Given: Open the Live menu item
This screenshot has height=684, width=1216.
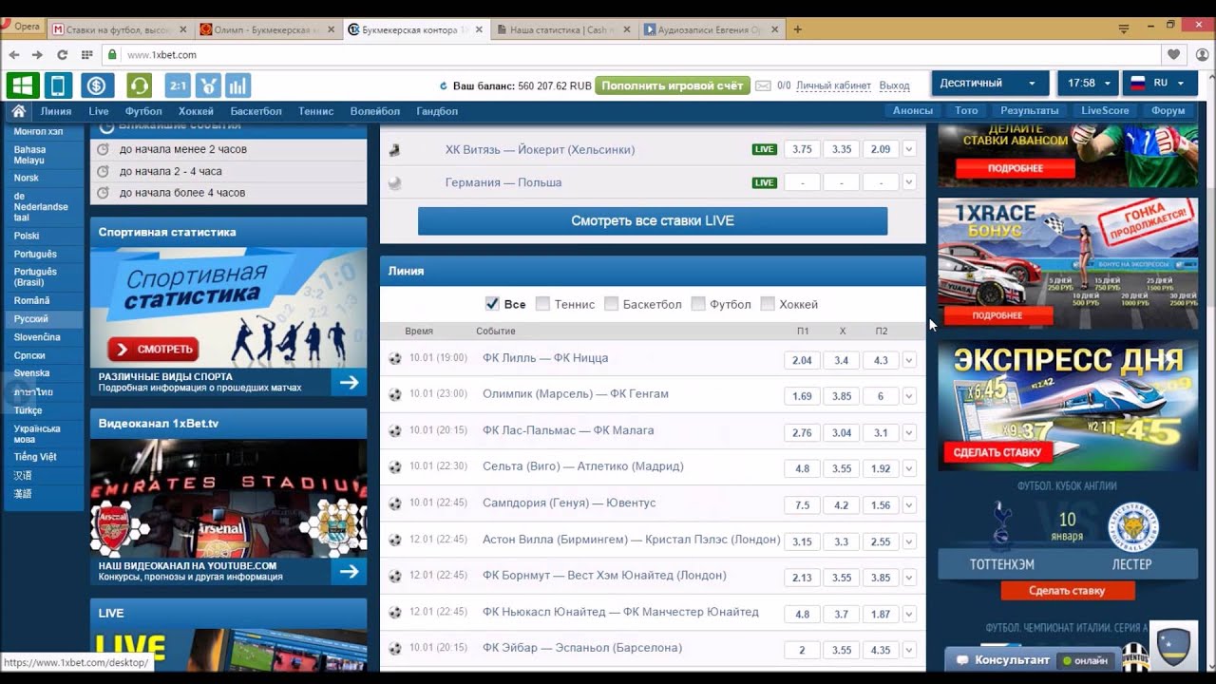Looking at the screenshot, I should (99, 111).
